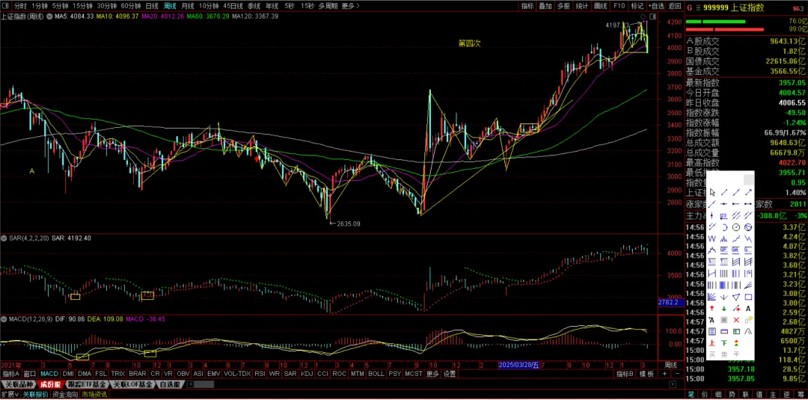
Task: Click the 笔 icon in bottom bar
Action: (691, 395)
